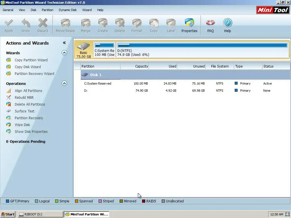Viewport: 291px width, 218px height.
Task: Run Rebuild MBR operation
Action: (x=24, y=98)
